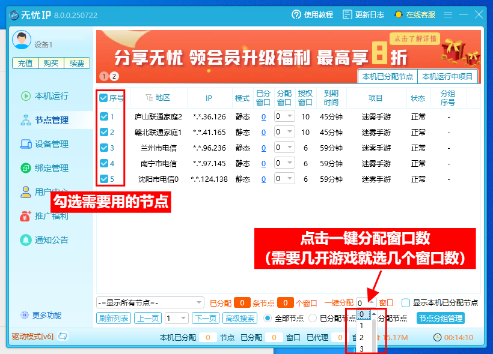This screenshot has height=354, width=493.
Task: Go to 用户中心
Action: (x=45, y=191)
